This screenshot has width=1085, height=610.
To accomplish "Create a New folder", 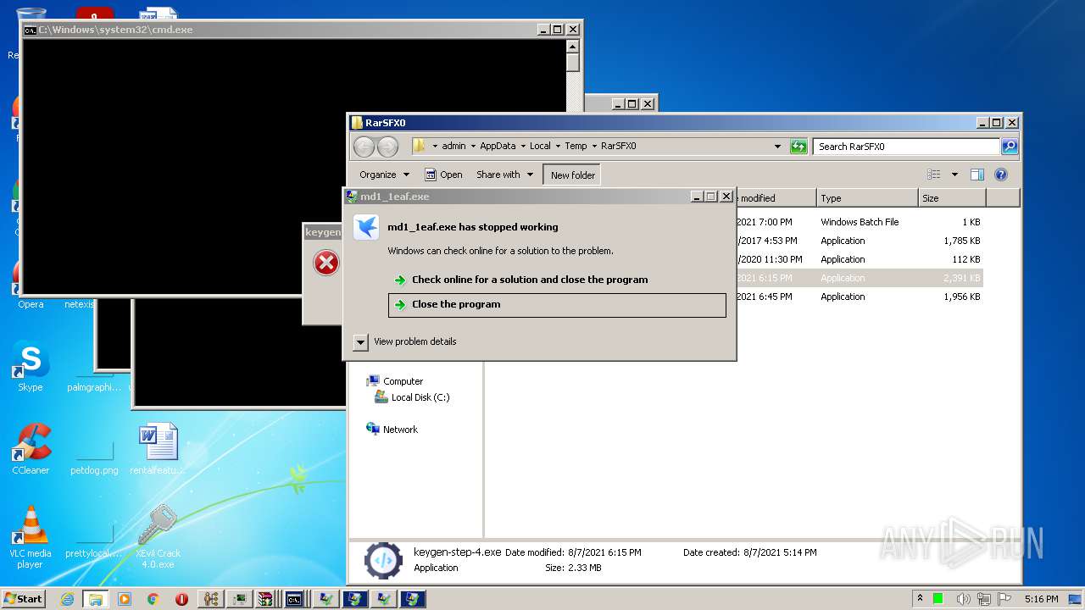I will (572, 175).
